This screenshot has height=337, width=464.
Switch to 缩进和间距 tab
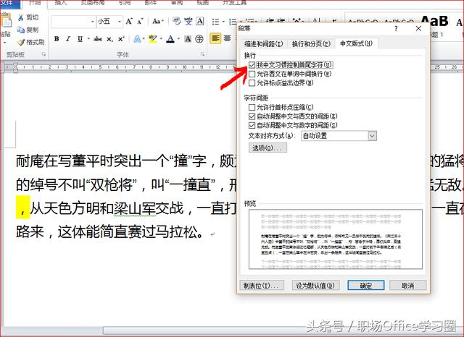(x=263, y=44)
